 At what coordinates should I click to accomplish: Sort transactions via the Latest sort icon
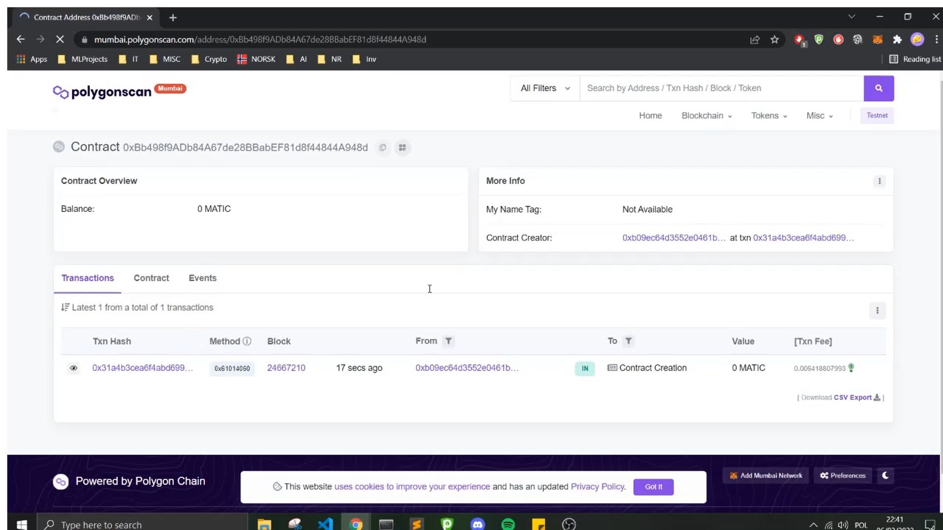click(x=65, y=308)
